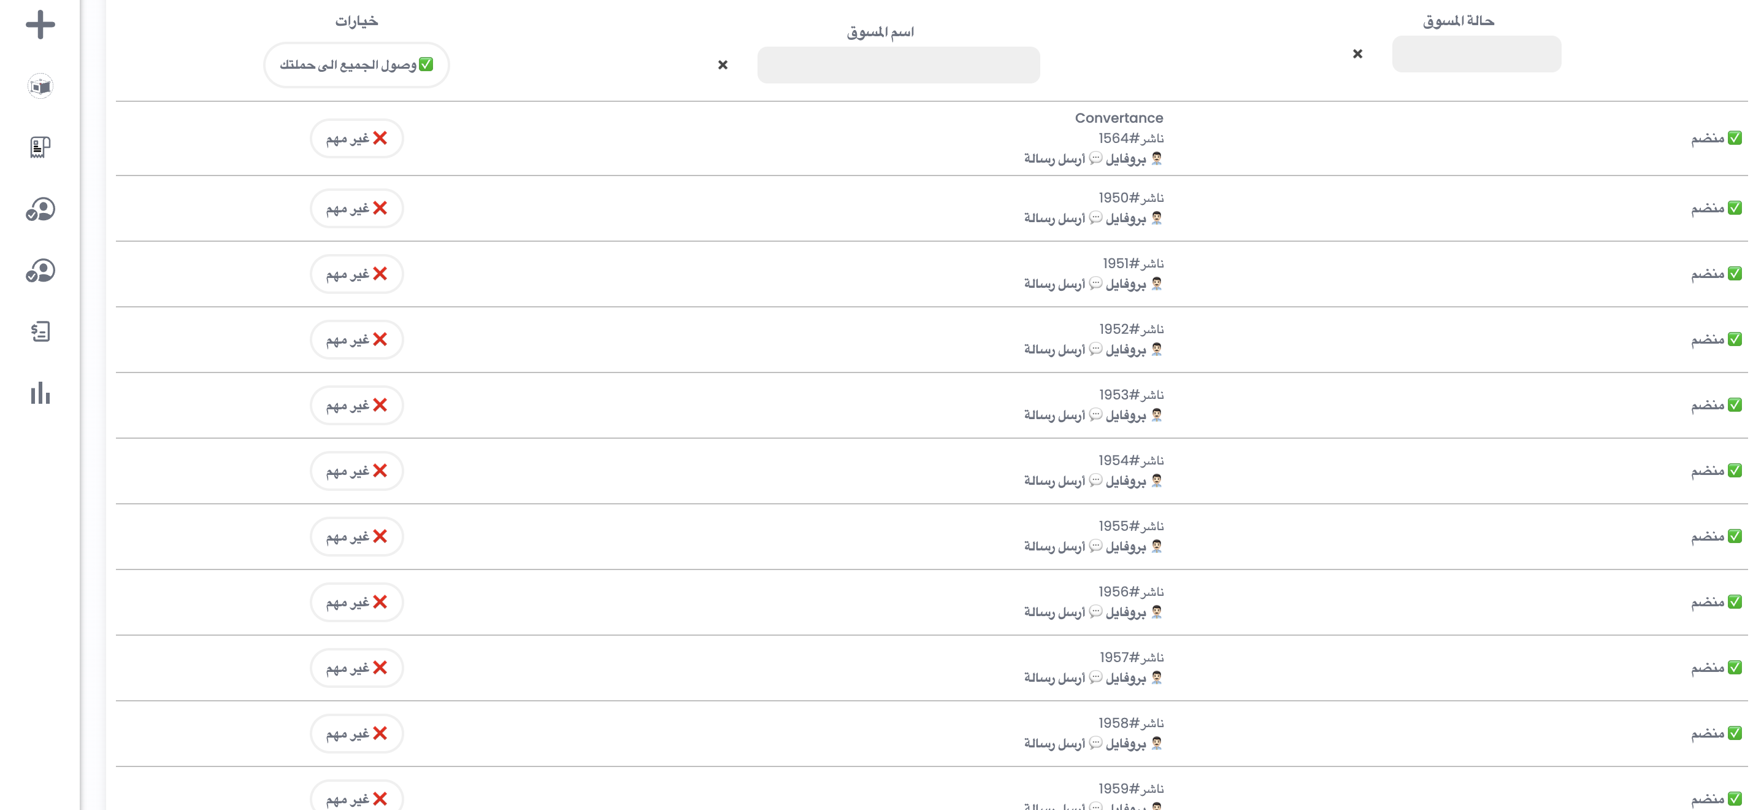Open the حالة المسوق status dropdown
Viewport: 1753px width, 810px height.
point(1476,54)
